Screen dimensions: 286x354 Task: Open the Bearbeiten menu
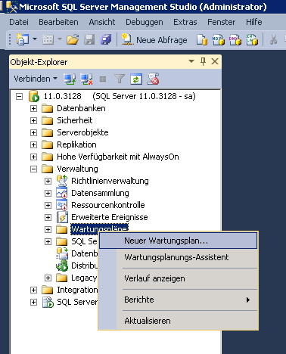58,22
